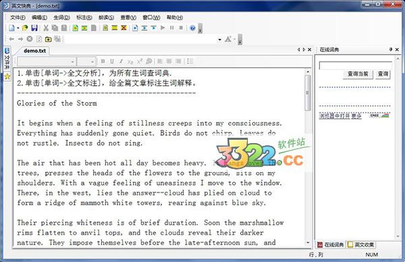Viewport: 405px width, 262px height.
Task: Click the yellow striped page with red X icon
Action: point(124,28)
